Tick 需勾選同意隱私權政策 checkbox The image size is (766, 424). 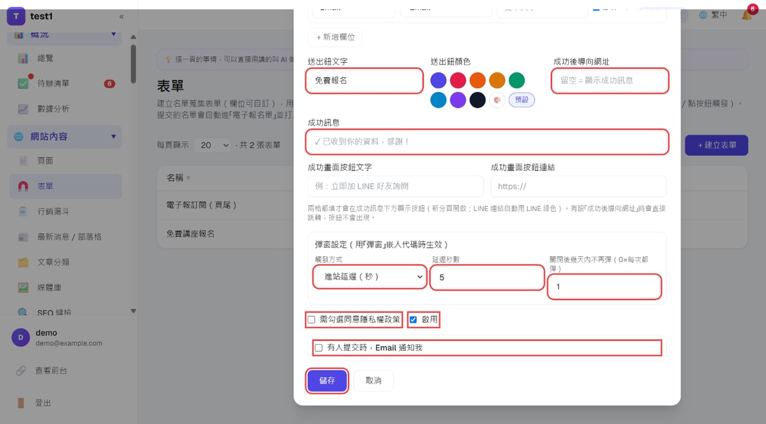(312, 320)
